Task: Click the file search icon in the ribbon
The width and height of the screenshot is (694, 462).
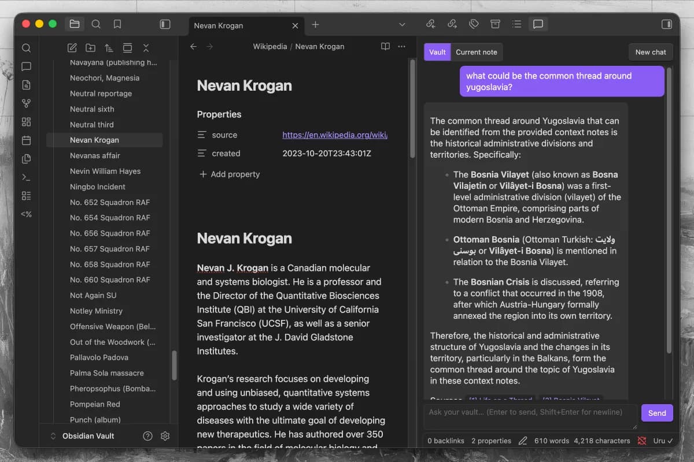Action: (26, 85)
